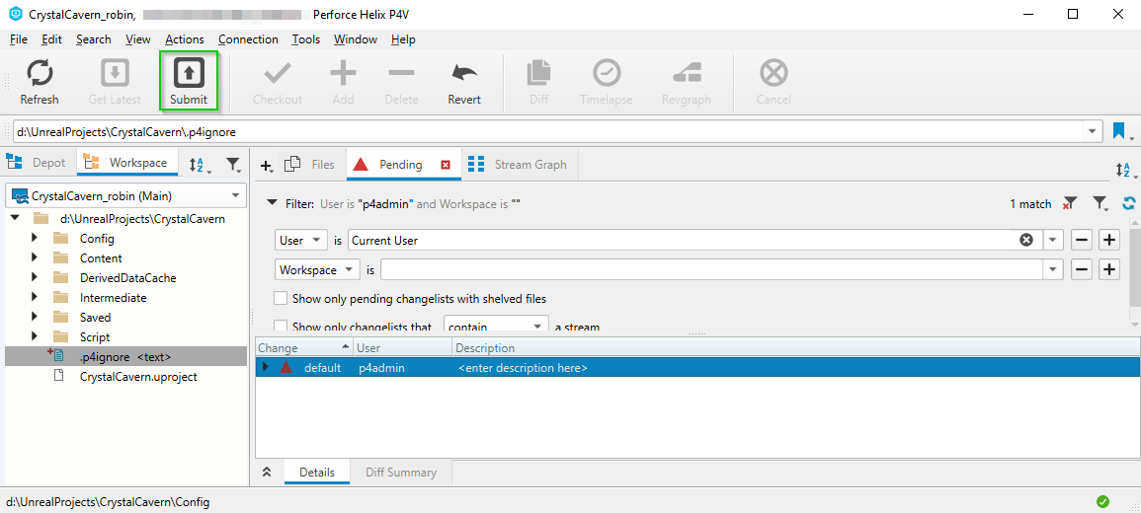Click the Get Latest toolbar icon
Screen dimensions: 1141x513
tap(115, 81)
